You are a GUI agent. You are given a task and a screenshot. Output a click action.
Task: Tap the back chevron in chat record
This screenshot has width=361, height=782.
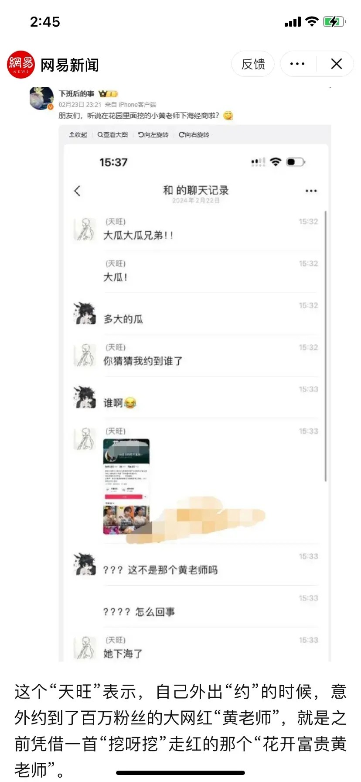(78, 191)
